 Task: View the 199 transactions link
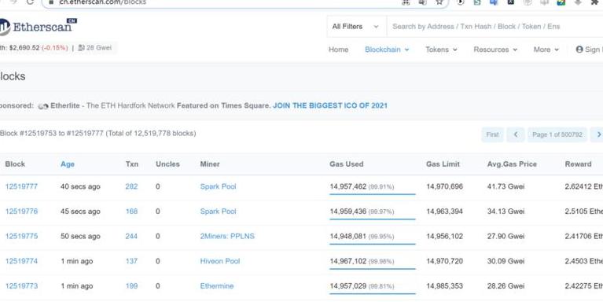[131, 285]
